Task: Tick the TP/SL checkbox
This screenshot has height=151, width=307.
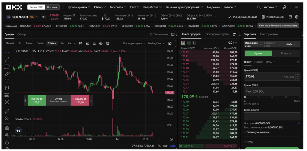Action: click(x=246, y=142)
